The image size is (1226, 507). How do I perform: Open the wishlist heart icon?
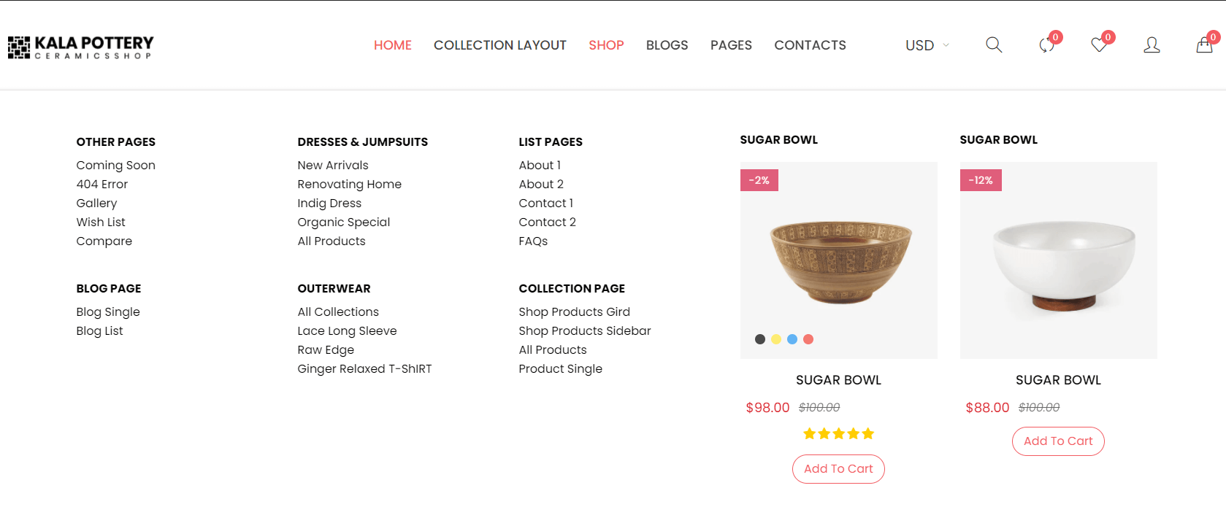[1099, 45]
